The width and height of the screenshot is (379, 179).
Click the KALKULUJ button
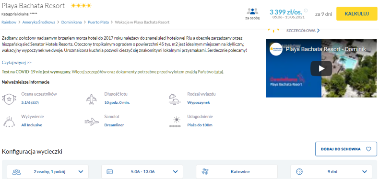click(357, 14)
